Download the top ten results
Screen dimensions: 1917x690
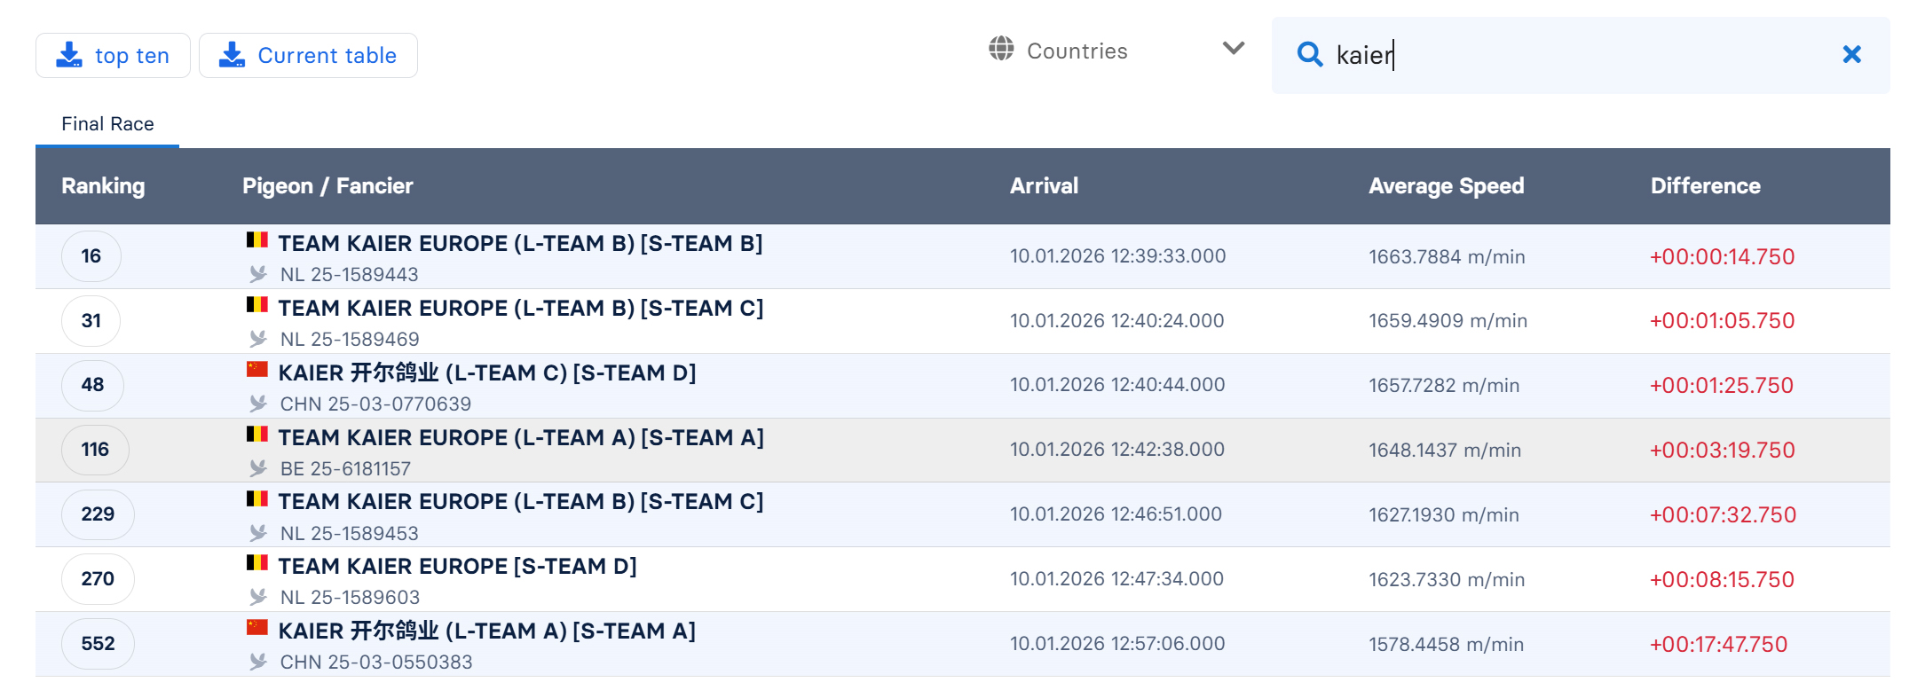coord(113,56)
